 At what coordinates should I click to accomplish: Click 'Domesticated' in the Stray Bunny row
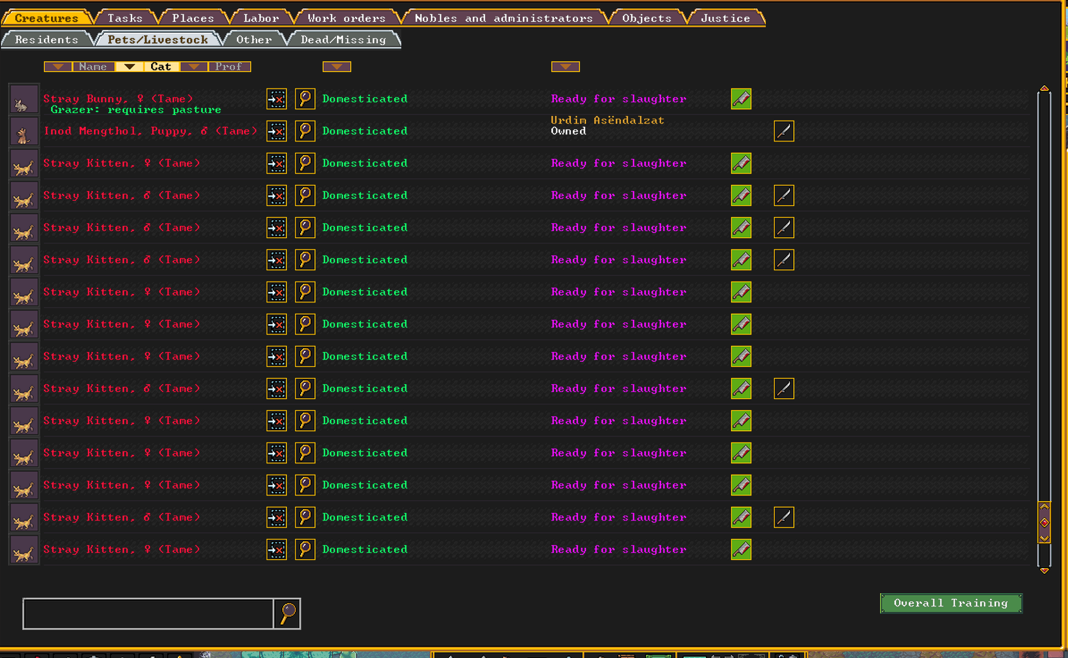[365, 99]
